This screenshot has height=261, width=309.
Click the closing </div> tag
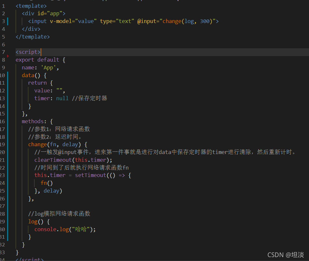click(31, 29)
